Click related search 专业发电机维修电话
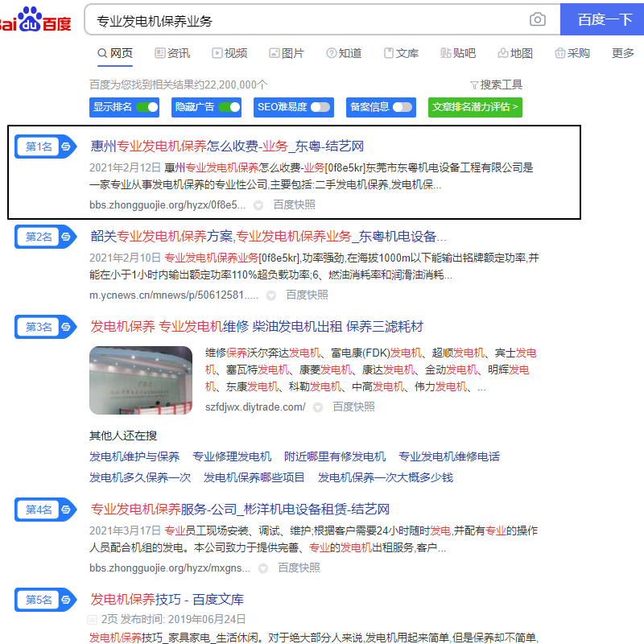This screenshot has width=644, height=644. [449, 456]
